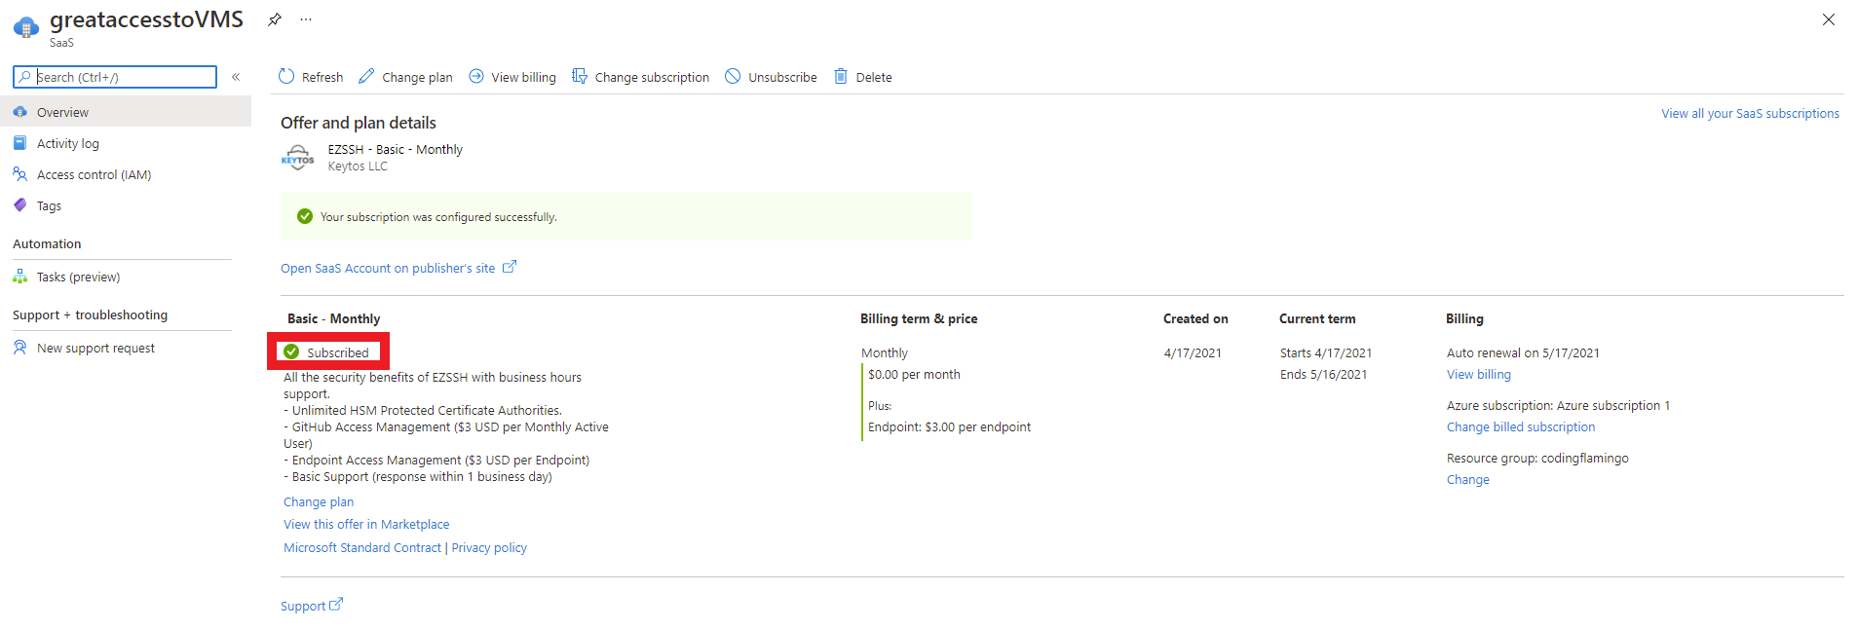Focus the Search (Ctrl+/) input field
This screenshot has width=1857, height=629.
coord(115,77)
